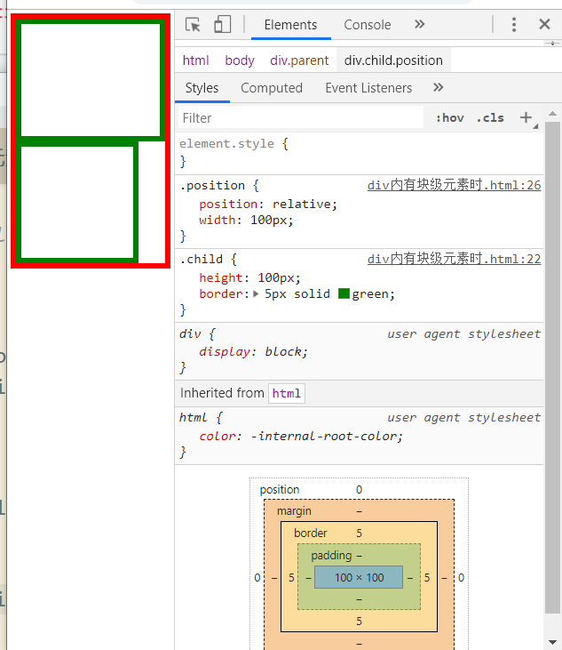The width and height of the screenshot is (562, 650).
Task: Activate the inspect element picker icon
Action: tap(193, 25)
